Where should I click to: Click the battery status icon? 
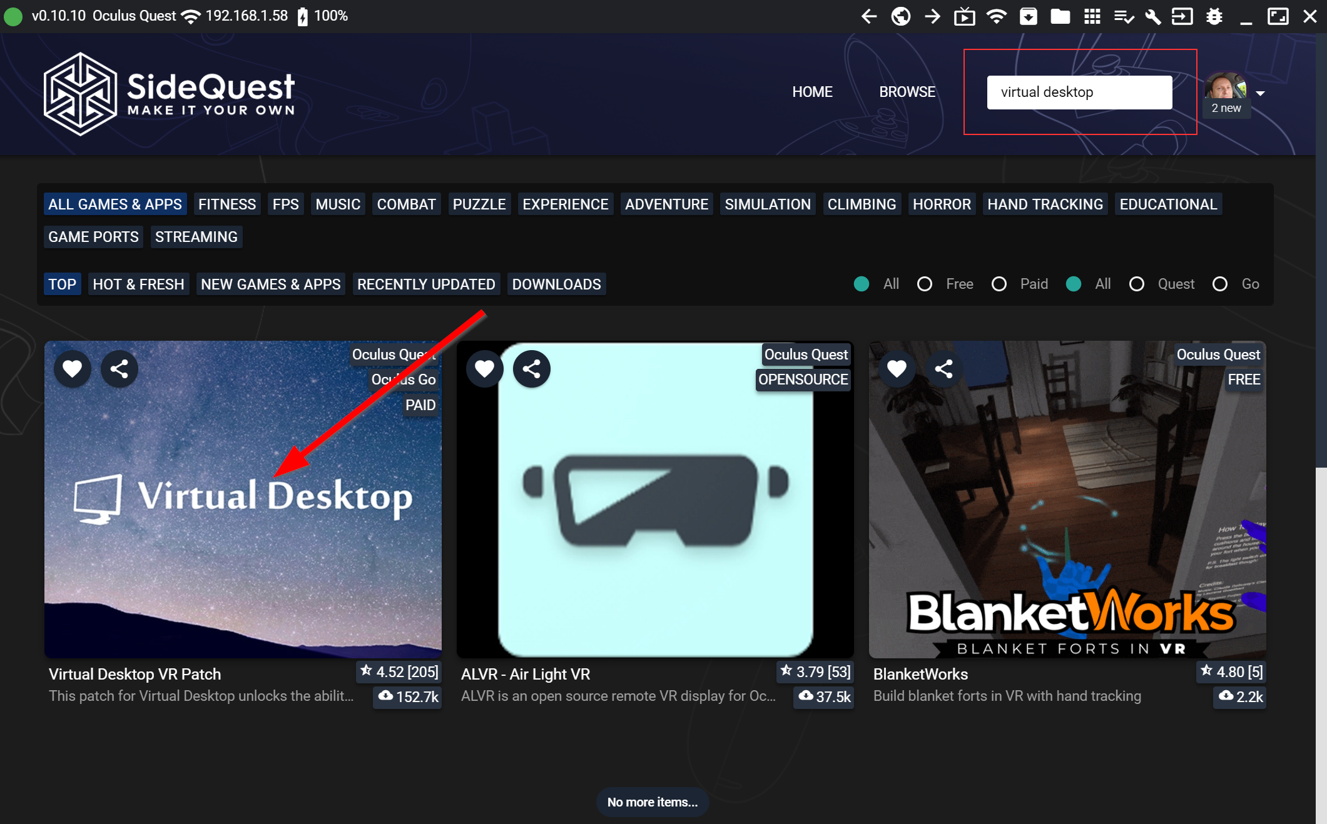tap(303, 16)
